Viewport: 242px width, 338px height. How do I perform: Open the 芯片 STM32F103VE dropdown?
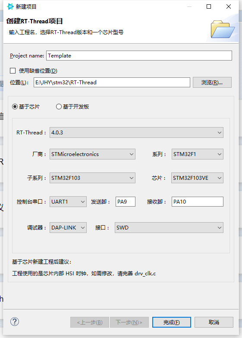[197, 178]
